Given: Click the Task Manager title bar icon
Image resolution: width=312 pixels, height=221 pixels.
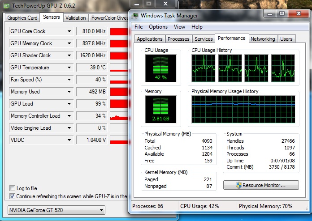Looking at the screenshot, I should [136, 16].
